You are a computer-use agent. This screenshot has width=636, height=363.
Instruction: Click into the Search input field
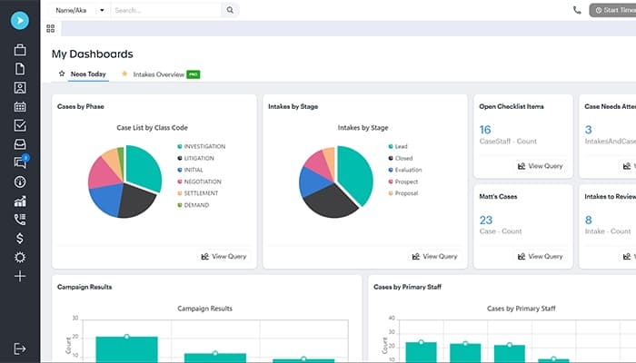[166, 10]
